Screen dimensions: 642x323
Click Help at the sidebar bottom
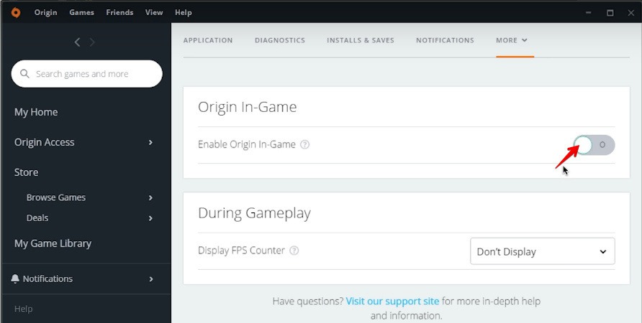point(23,309)
